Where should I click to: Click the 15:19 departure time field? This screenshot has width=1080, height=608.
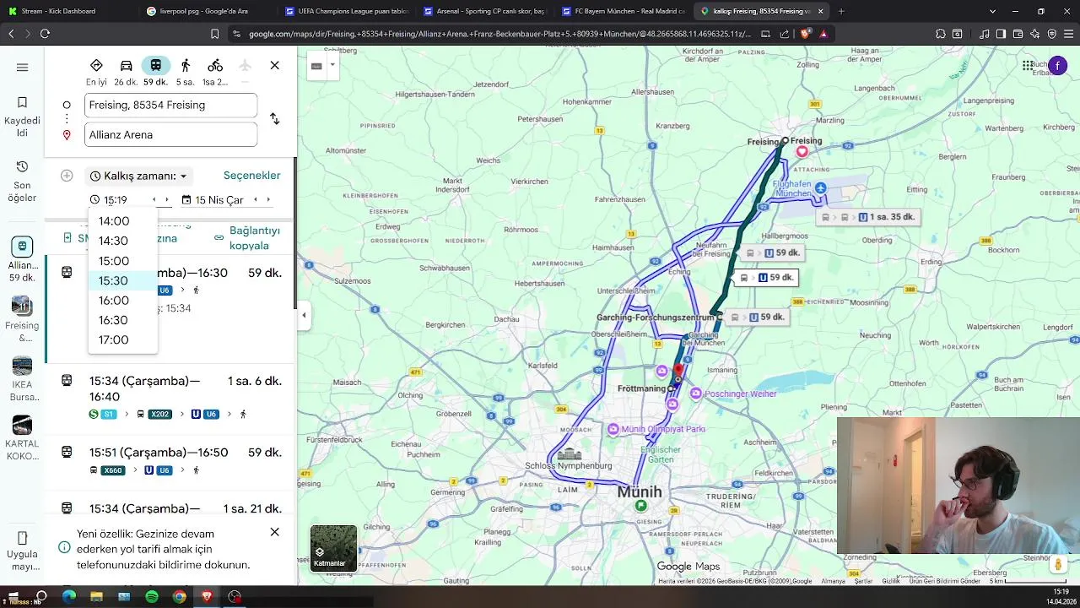tap(116, 200)
